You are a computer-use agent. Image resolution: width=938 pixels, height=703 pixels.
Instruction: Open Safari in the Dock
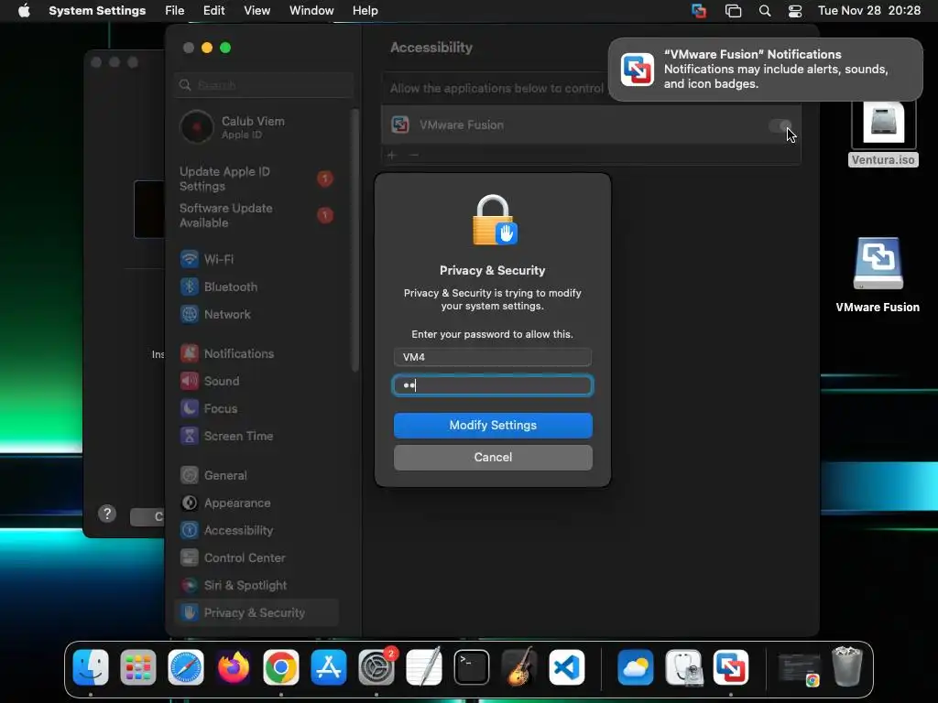185,667
